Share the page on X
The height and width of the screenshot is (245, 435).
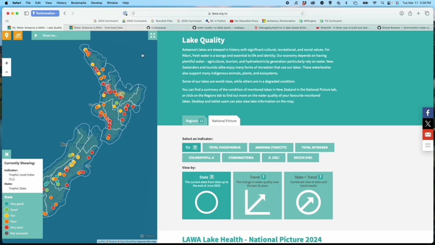click(x=428, y=124)
